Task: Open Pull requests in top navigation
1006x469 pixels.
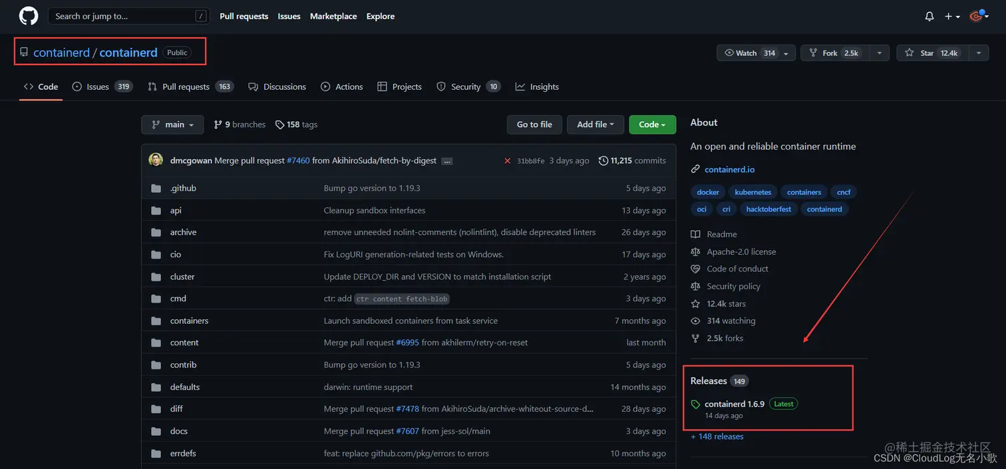Action: 244,16
